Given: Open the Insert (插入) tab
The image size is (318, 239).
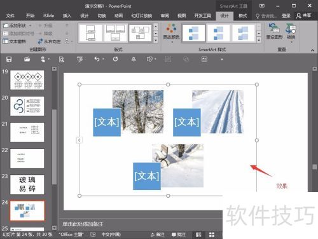Looking at the screenshot, I should [x=67, y=16].
